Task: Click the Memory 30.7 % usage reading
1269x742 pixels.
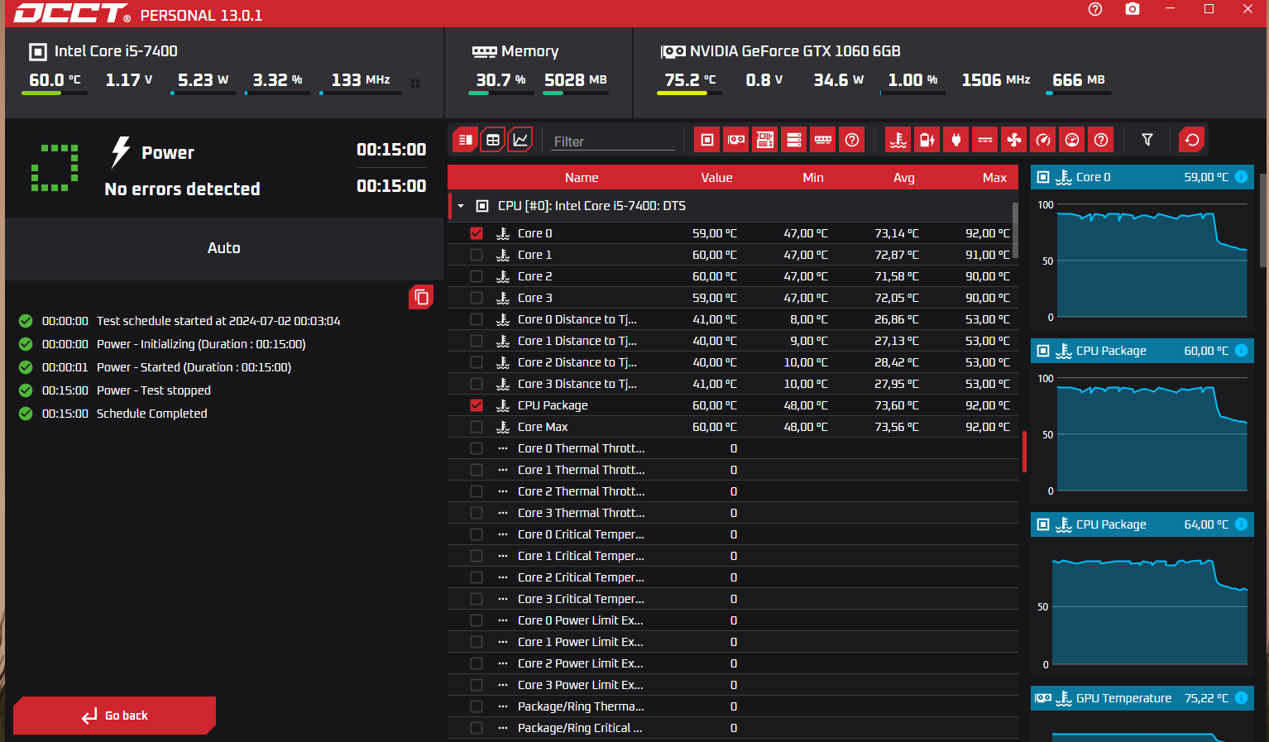Action: tap(501, 80)
